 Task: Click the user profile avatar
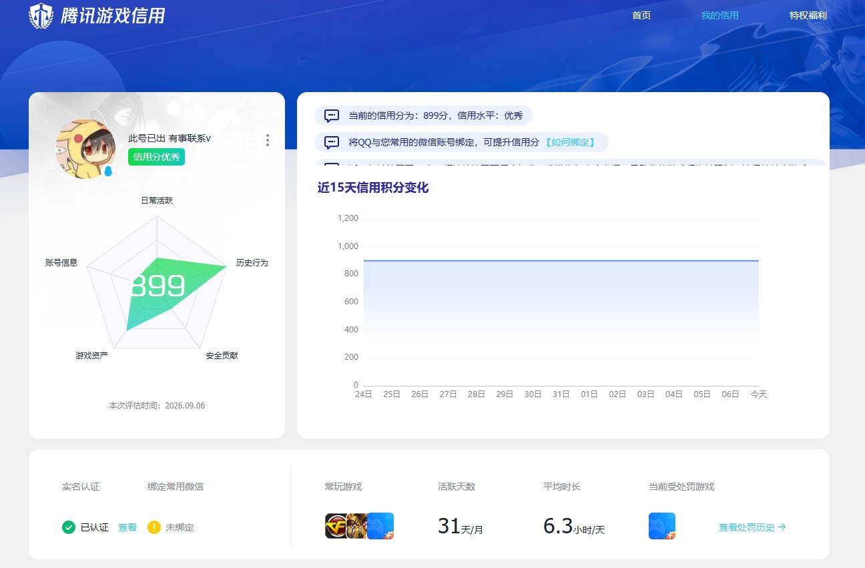[x=85, y=149]
